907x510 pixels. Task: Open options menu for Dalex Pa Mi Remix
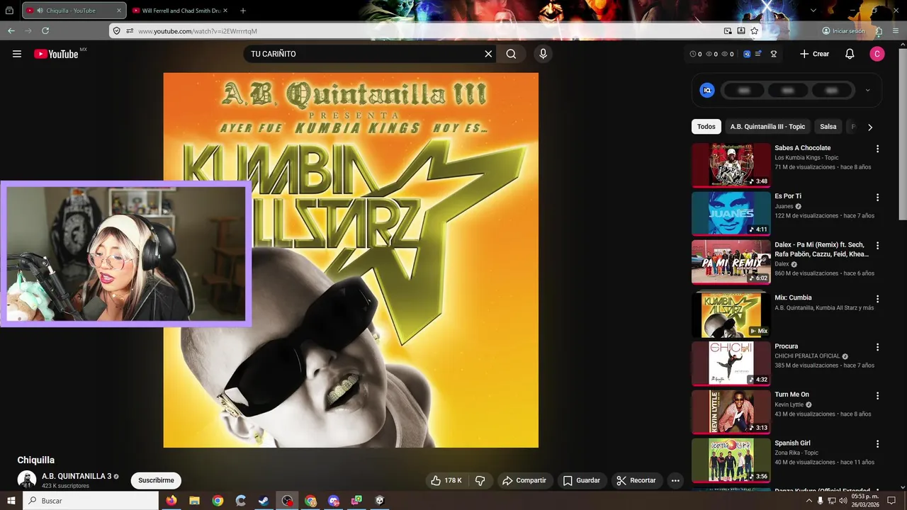877,245
